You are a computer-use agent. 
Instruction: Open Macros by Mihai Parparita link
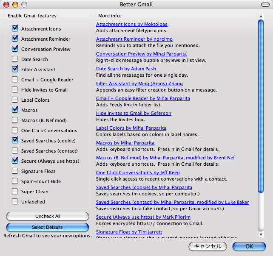(x=125, y=143)
